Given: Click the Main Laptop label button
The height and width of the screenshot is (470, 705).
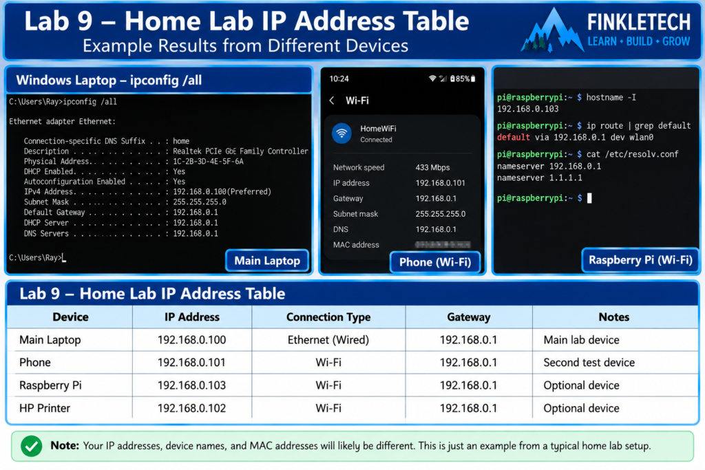Looking at the screenshot, I should (x=267, y=261).
